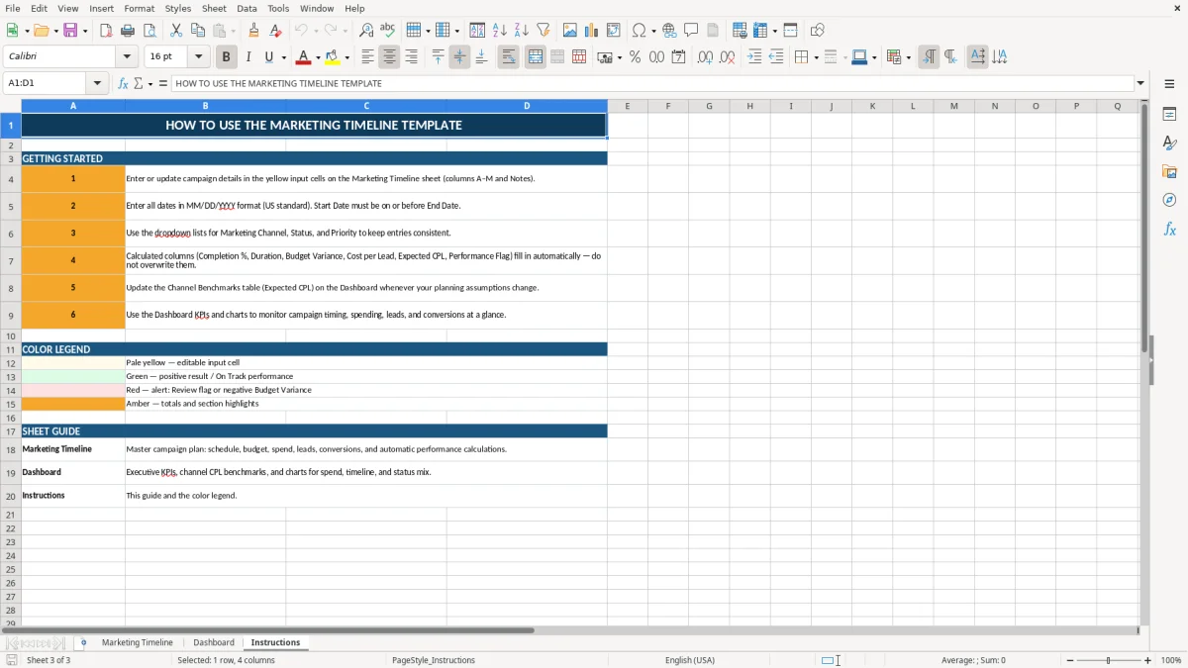Viewport: 1188px width, 668px height.
Task: Open background color dropdown arrow
Action: [x=346, y=57]
